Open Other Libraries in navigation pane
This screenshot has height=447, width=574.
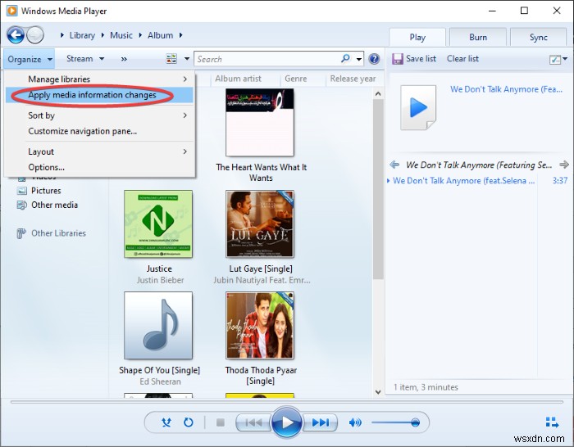58,233
